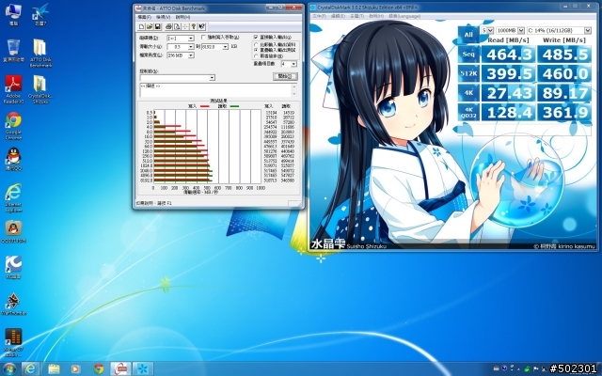Open the CrystalDiskMark Shizuku desktop folder
The height and width of the screenshot is (376, 602).
pos(40,89)
